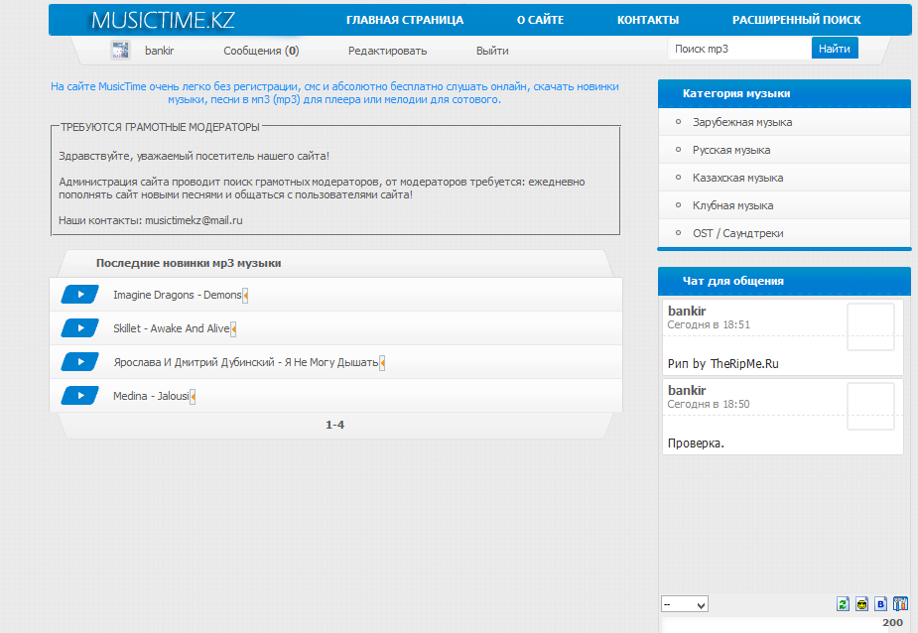Click chat character counter 200
Screen dimensions: 918x633
coord(892,623)
